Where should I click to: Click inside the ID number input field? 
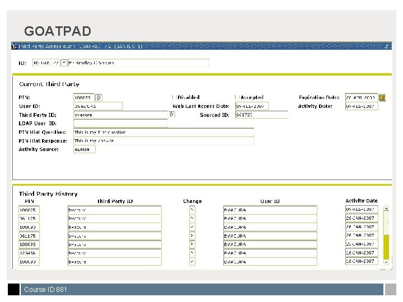[x=46, y=63]
